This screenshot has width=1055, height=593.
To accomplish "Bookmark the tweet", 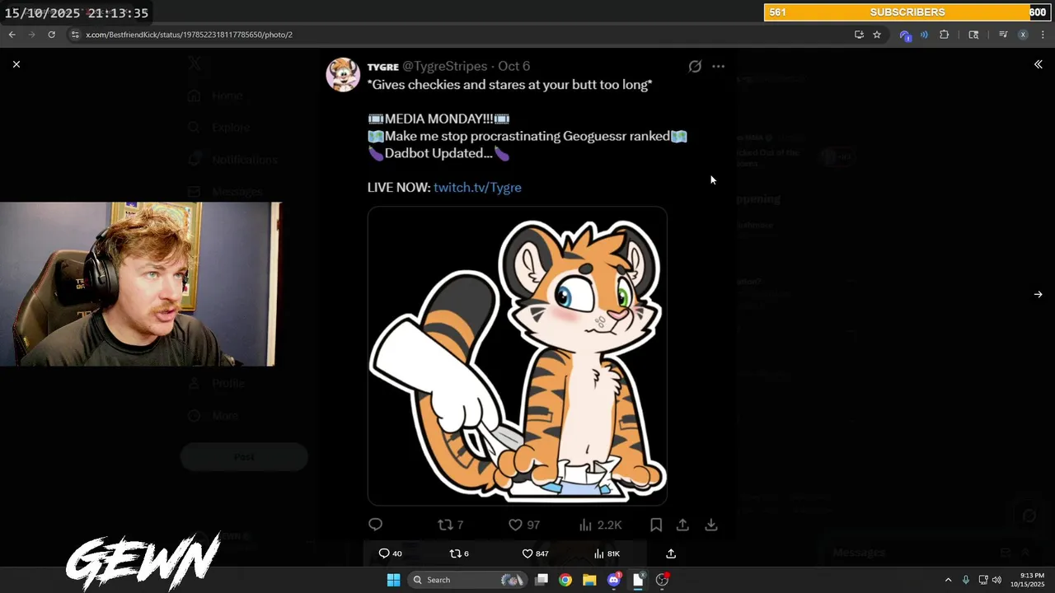I will pyautogui.click(x=656, y=525).
